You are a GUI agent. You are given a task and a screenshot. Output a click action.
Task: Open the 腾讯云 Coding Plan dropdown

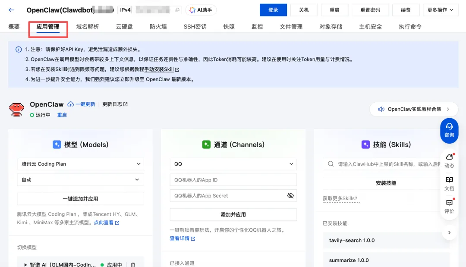(81, 164)
